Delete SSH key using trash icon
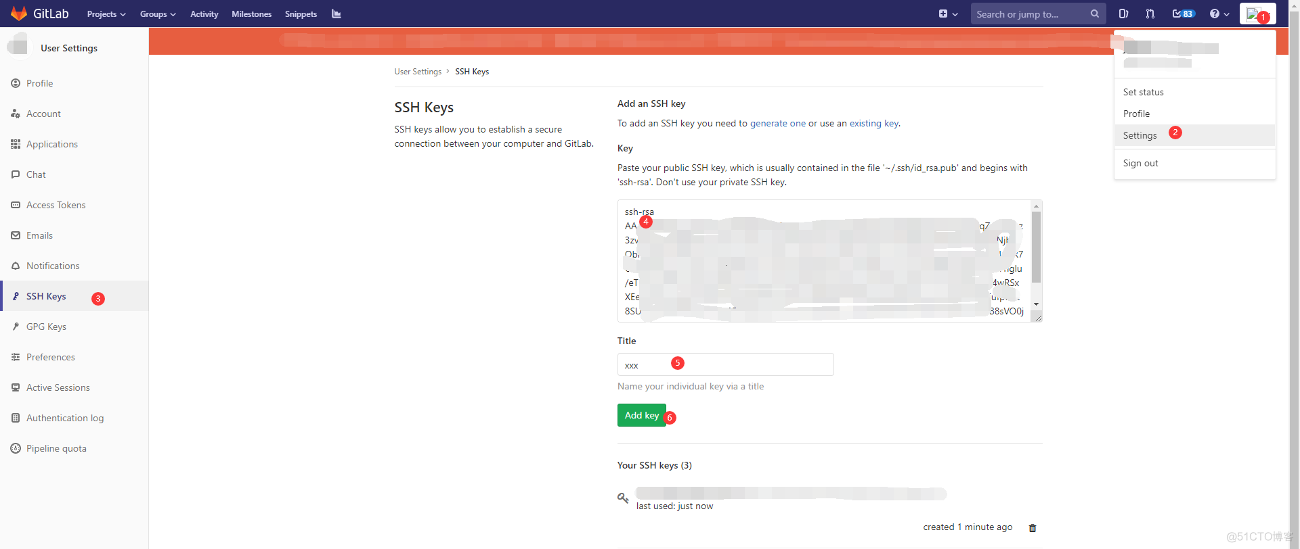This screenshot has height=549, width=1300. click(1033, 528)
